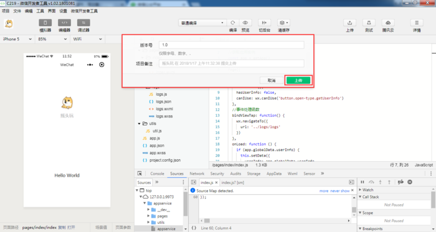Open devtools three-dot options menu
436x232 pixels.
(431, 174)
